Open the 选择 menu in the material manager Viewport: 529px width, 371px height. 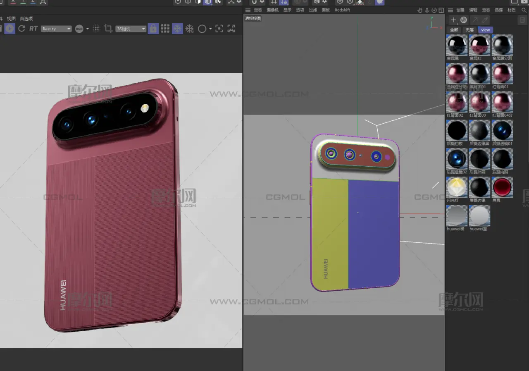[x=499, y=10]
